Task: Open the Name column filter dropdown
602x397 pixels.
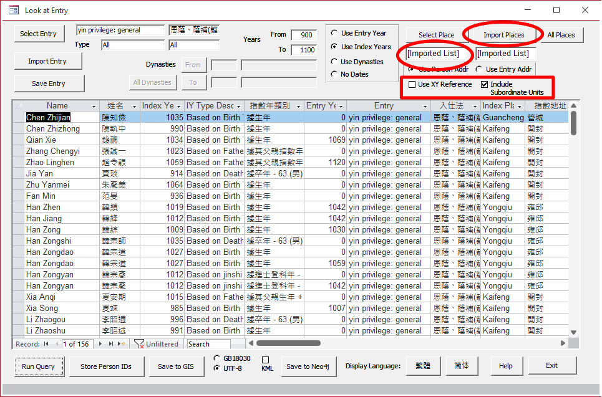Action: pos(94,106)
